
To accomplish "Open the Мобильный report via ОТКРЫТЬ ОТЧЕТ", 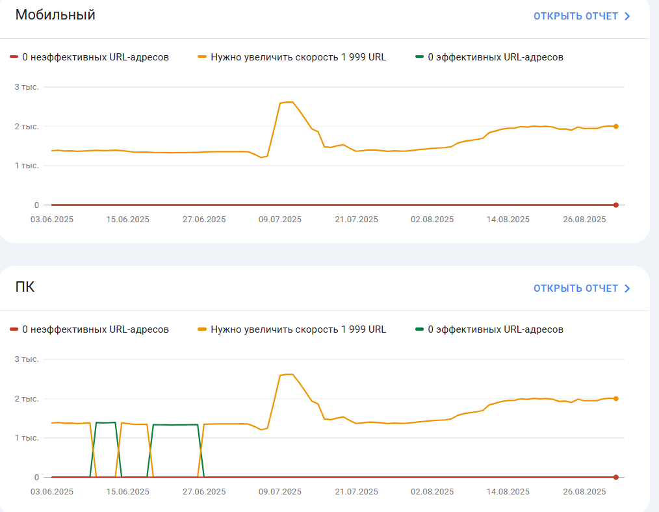I will (582, 16).
